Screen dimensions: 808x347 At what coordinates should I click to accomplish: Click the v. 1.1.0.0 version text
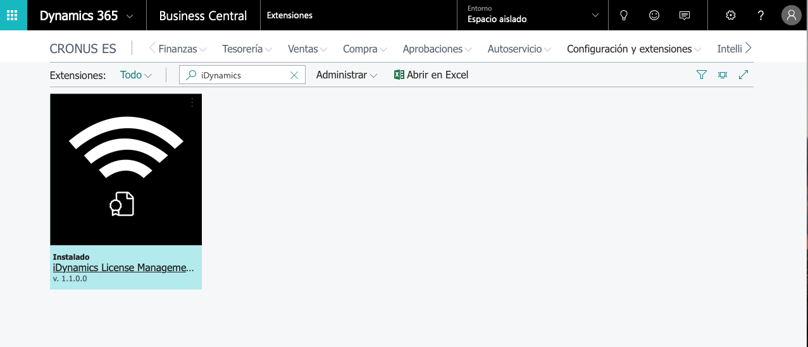(x=70, y=278)
